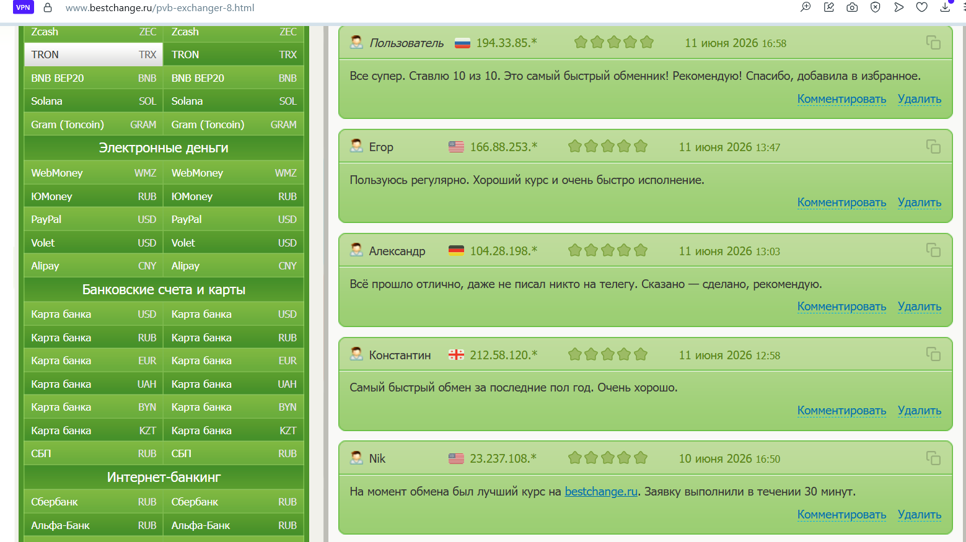
Task: Click the German flag next to 104.28.198.*
Action: coord(456,251)
